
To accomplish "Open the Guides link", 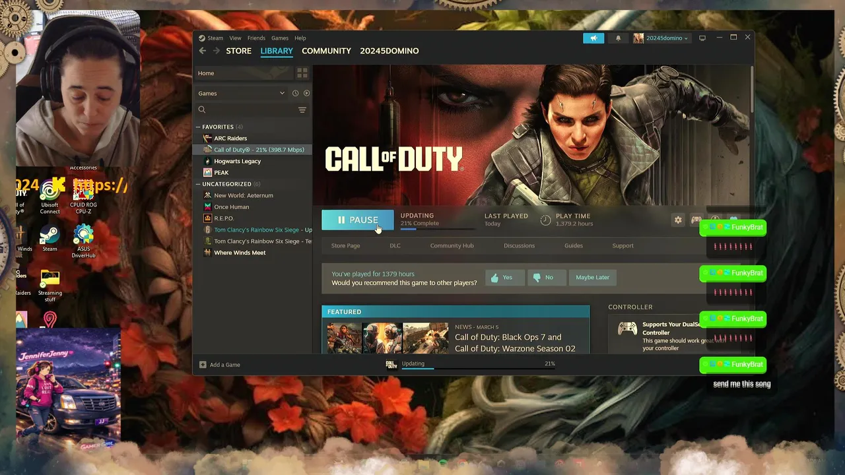I will (x=573, y=245).
